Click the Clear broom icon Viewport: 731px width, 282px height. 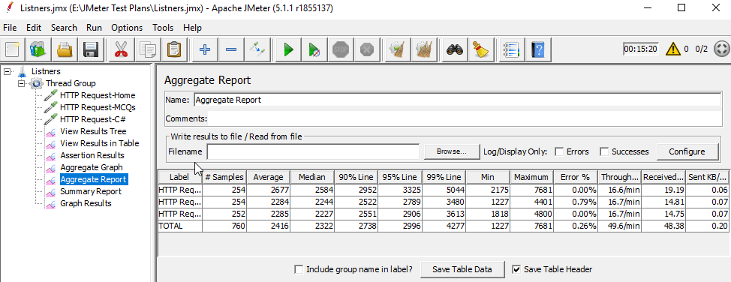click(398, 49)
